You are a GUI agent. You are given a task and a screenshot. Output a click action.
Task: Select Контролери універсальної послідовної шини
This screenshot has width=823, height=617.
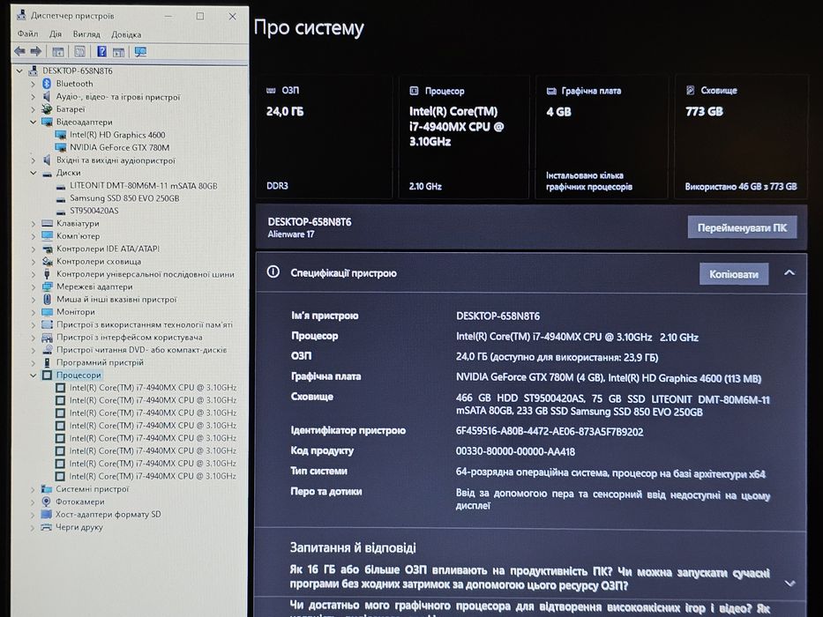click(146, 274)
